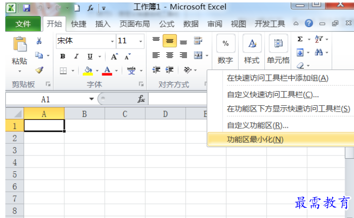This screenshot has height=218, width=354.
Task: Set bottom vertical alignment
Action: point(183,42)
